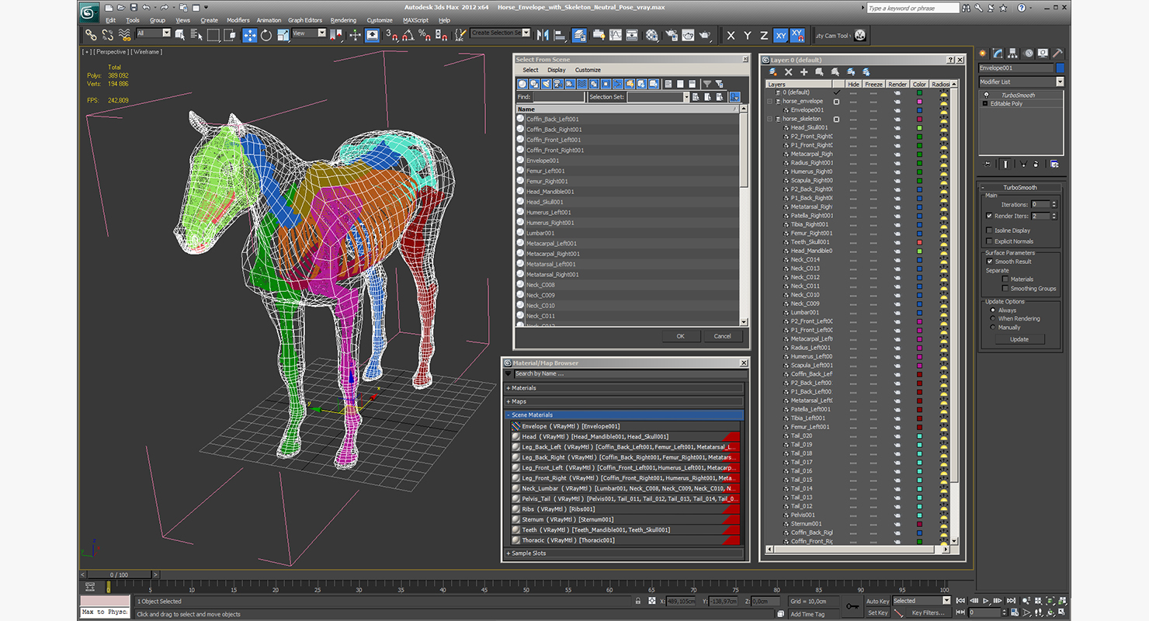Click the Key Filters button

click(x=929, y=612)
